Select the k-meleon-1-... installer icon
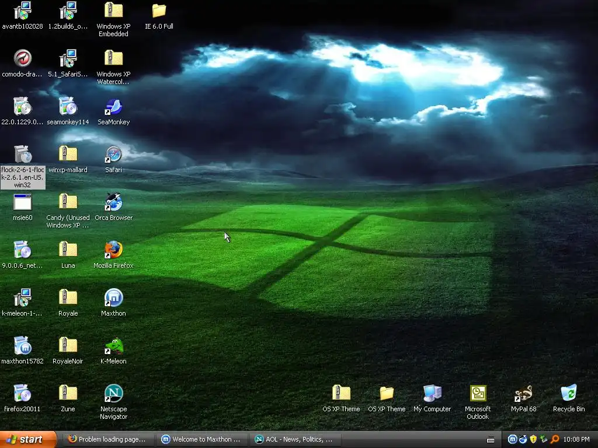 23,297
